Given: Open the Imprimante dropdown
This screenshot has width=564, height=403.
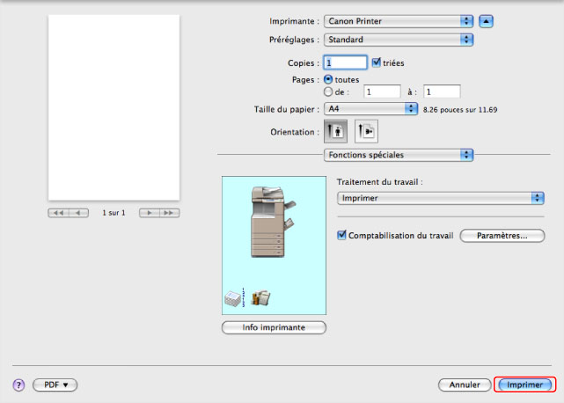Looking at the screenshot, I should [x=398, y=20].
